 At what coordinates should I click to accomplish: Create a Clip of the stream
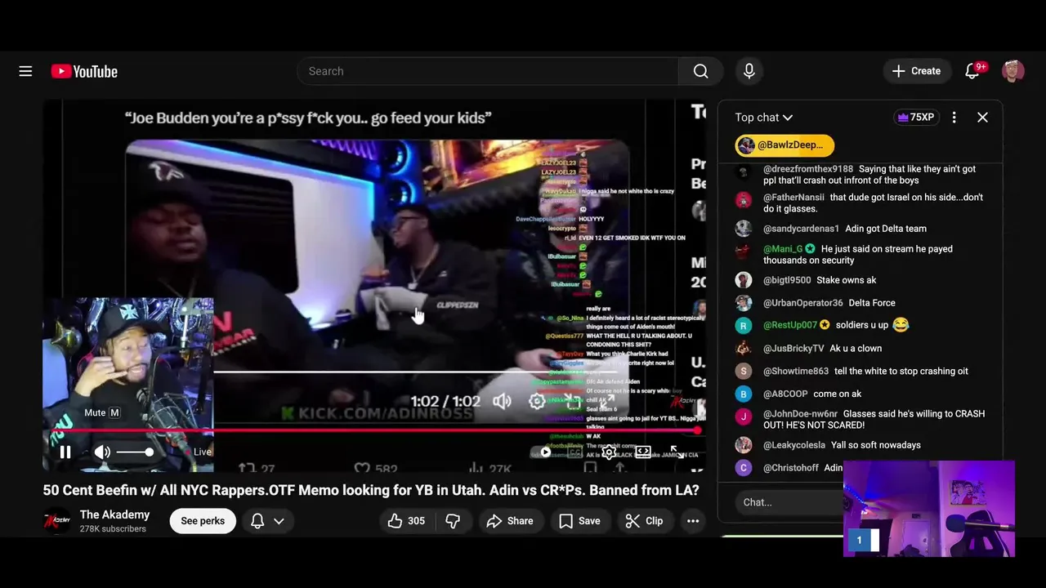[x=644, y=521]
